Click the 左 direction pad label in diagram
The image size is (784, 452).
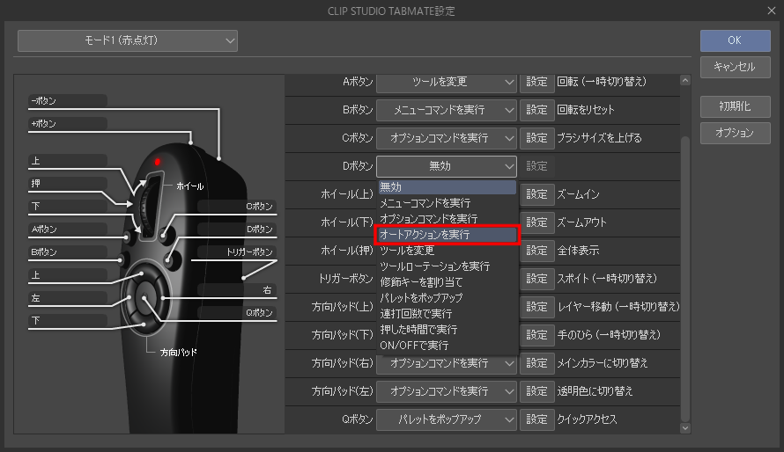pos(68,298)
